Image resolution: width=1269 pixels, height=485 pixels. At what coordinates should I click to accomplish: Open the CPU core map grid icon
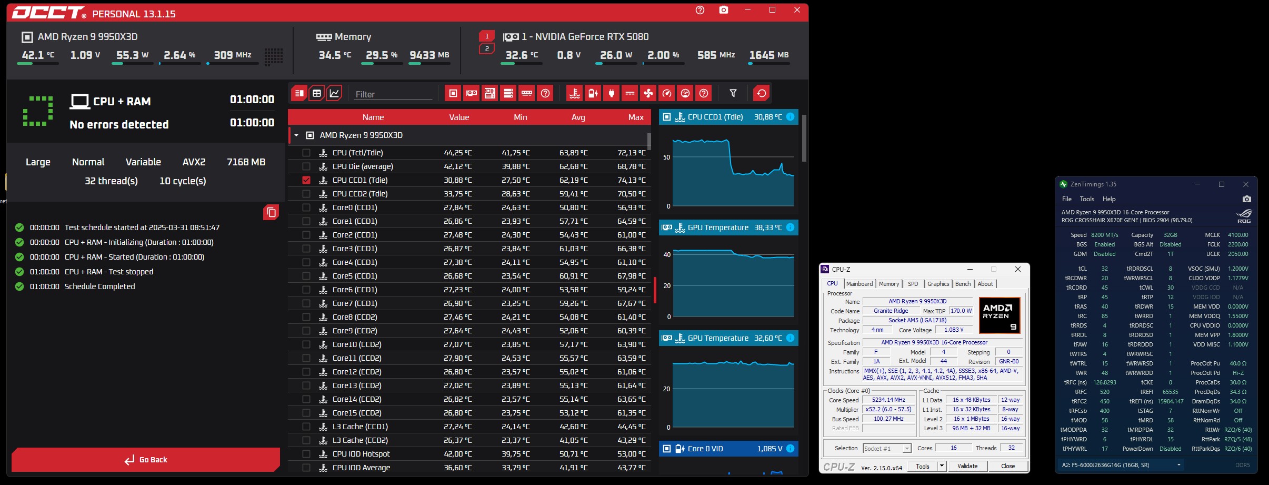[x=274, y=56]
